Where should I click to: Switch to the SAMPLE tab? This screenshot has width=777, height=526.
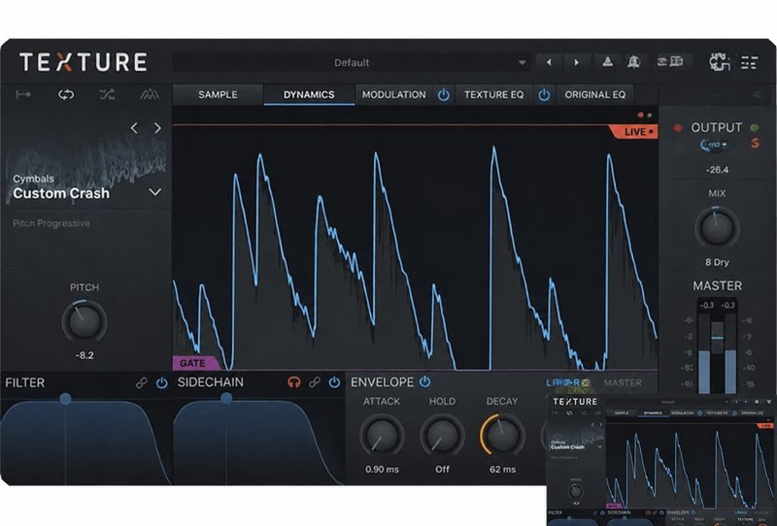218,94
